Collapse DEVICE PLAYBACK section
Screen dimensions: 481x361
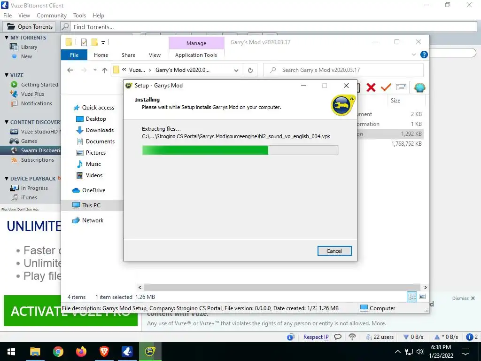[7, 179]
